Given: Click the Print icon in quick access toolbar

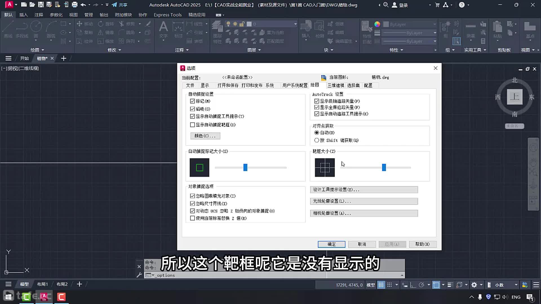Looking at the screenshot, I should 74,5.
